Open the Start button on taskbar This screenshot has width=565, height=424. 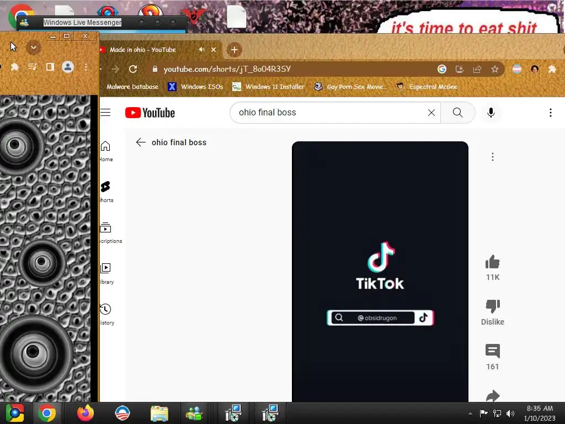tap(15, 413)
